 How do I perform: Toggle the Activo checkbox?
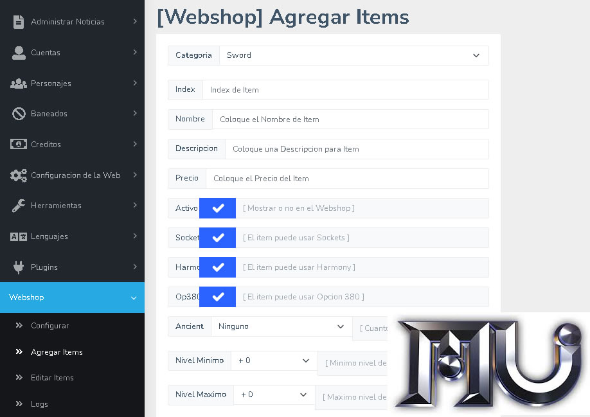pyautogui.click(x=217, y=208)
